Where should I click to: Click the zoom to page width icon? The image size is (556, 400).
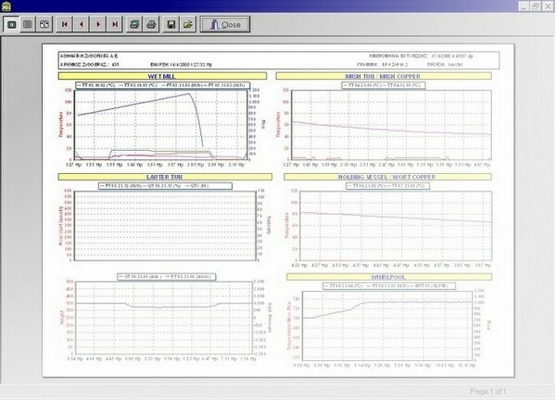point(43,22)
